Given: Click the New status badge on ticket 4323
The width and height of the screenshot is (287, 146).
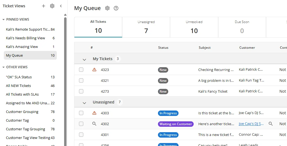Looking at the screenshot, I should pos(163,70).
